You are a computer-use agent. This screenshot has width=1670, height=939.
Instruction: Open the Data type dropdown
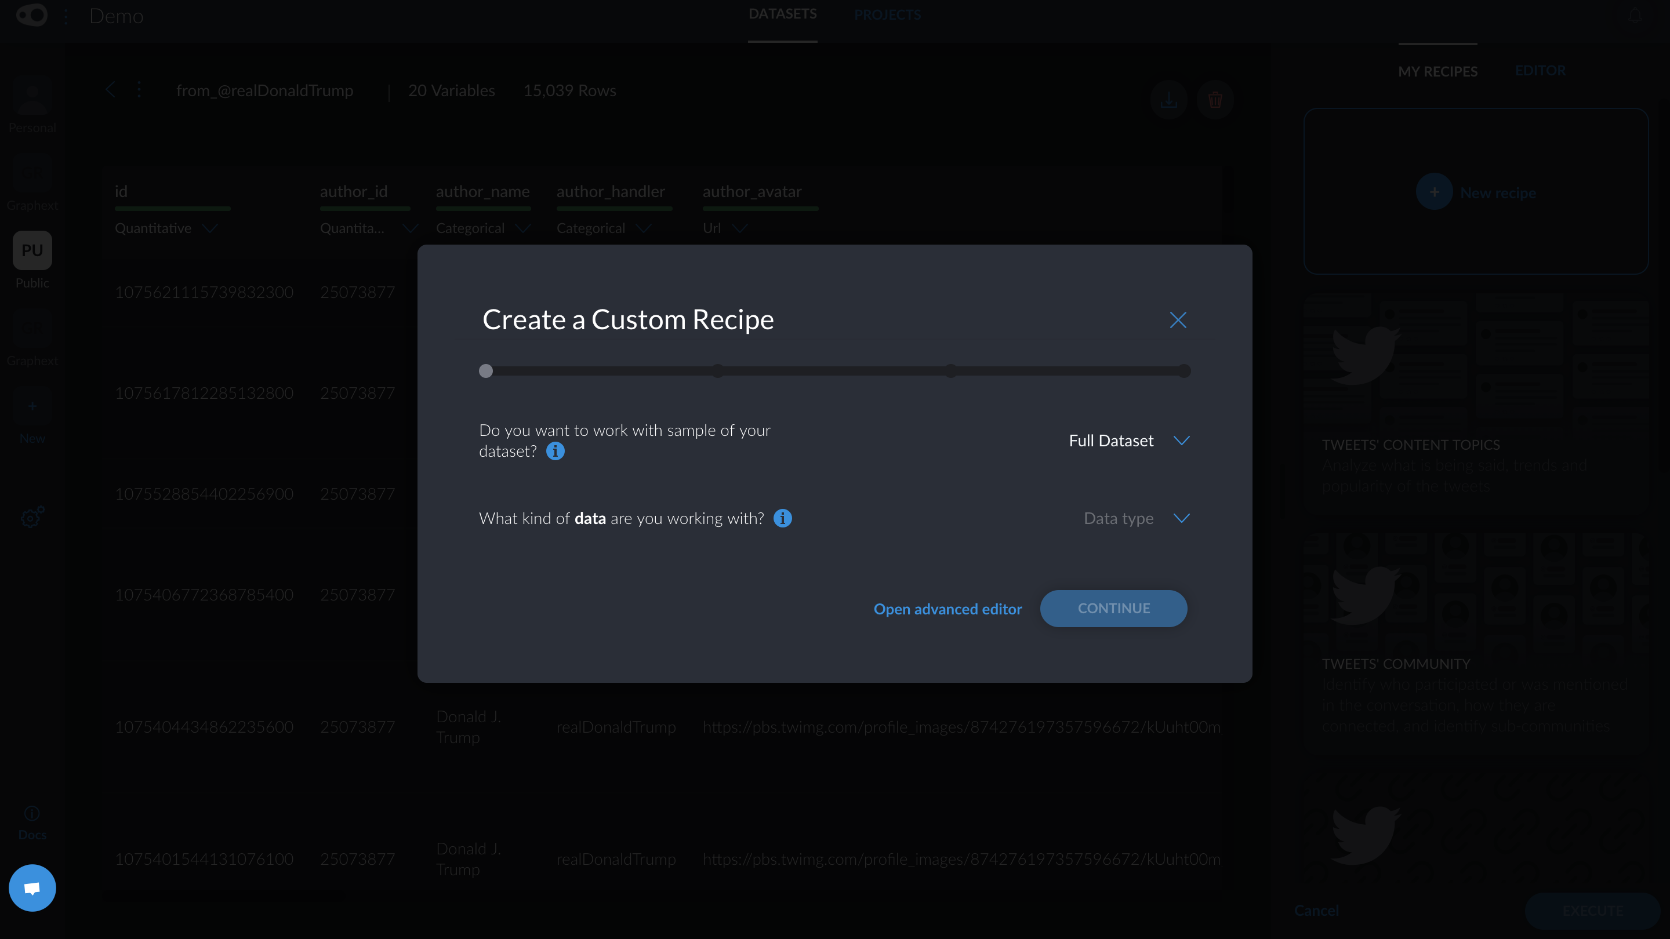coord(1136,518)
